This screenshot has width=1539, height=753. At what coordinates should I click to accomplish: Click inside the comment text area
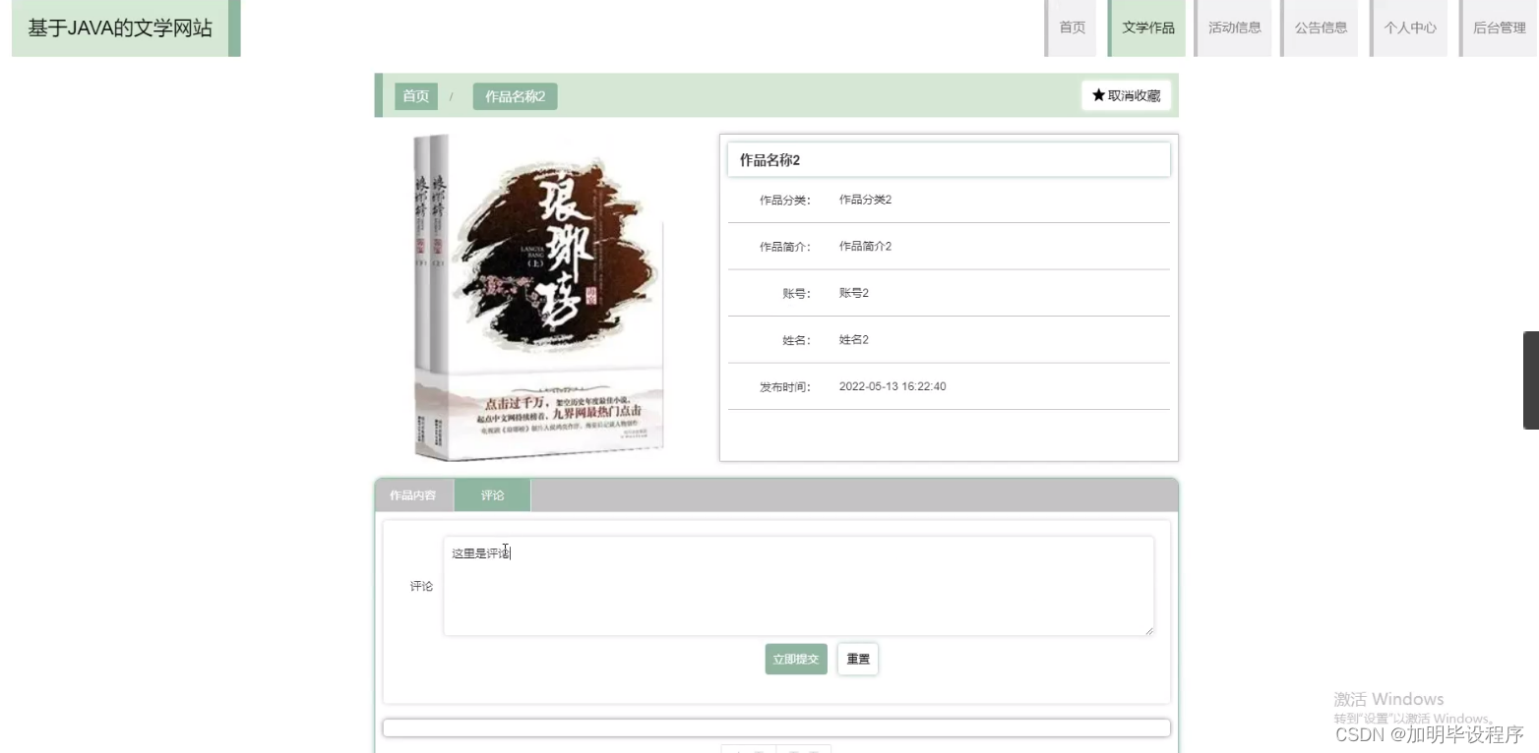point(797,585)
